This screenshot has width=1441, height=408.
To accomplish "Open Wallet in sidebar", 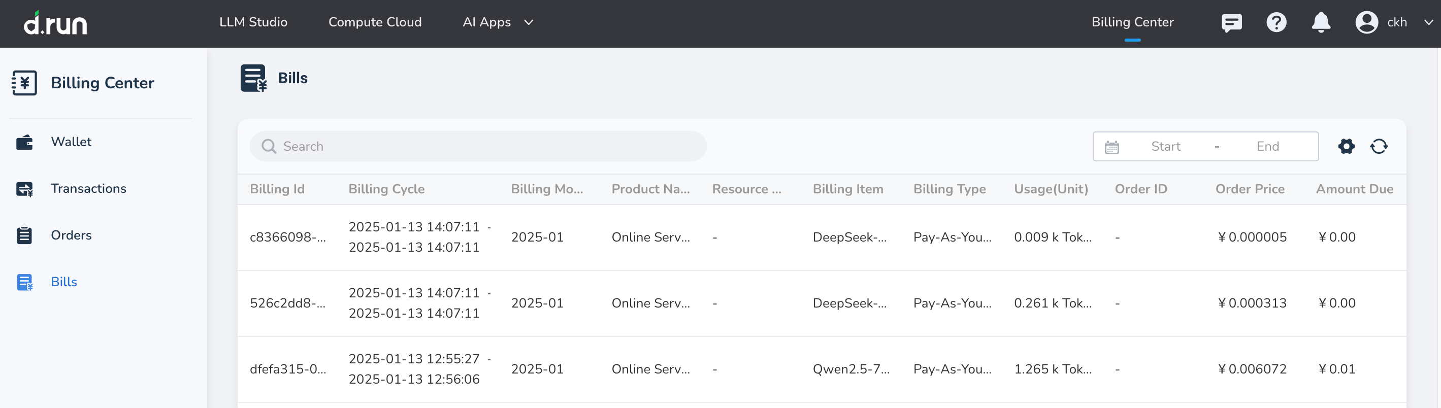I will coord(71,142).
